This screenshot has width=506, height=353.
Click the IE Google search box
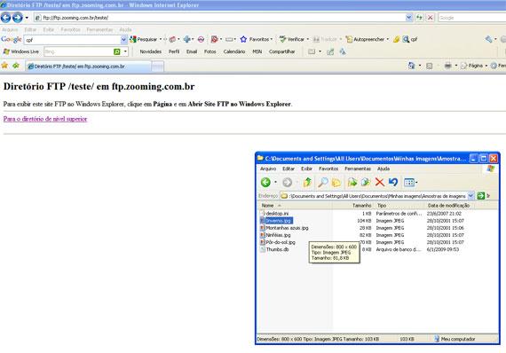tap(471, 18)
